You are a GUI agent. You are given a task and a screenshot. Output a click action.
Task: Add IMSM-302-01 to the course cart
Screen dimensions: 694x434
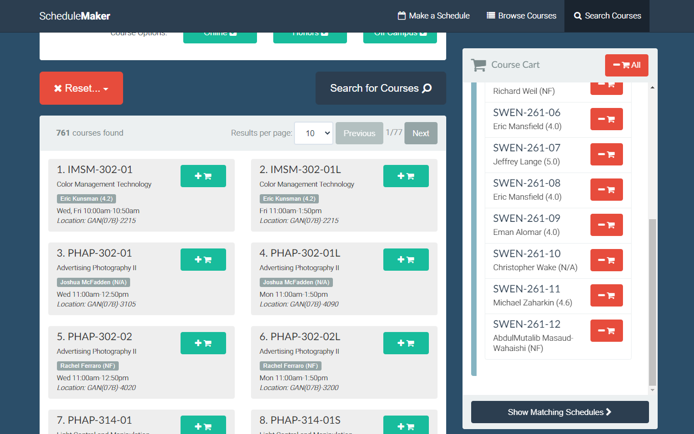click(203, 176)
